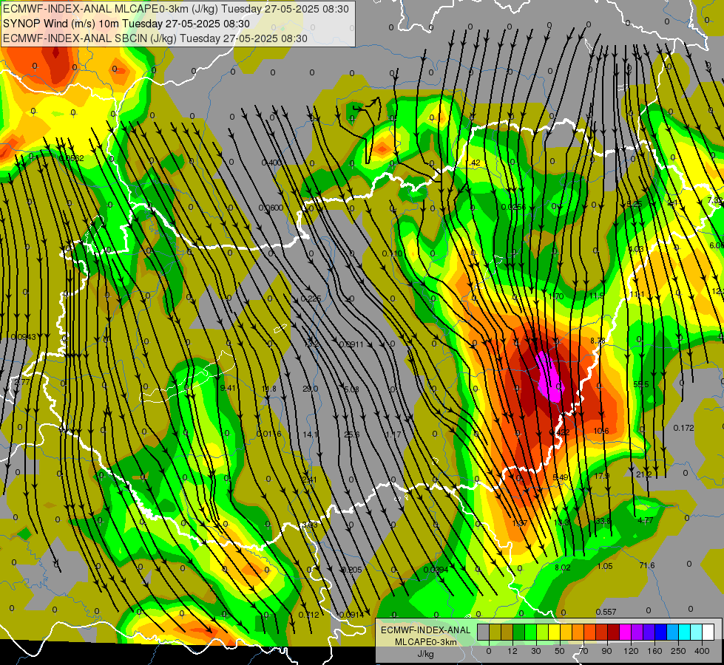Image resolution: width=724 pixels, height=665 pixels.
Task: Click the map value 1.70
Action: tap(556, 296)
